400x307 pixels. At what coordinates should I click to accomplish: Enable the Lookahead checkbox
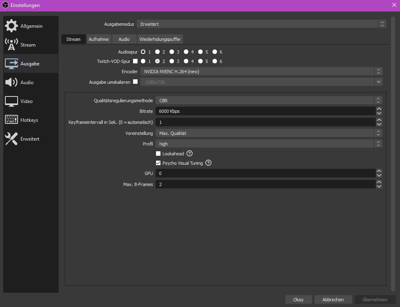click(158, 154)
